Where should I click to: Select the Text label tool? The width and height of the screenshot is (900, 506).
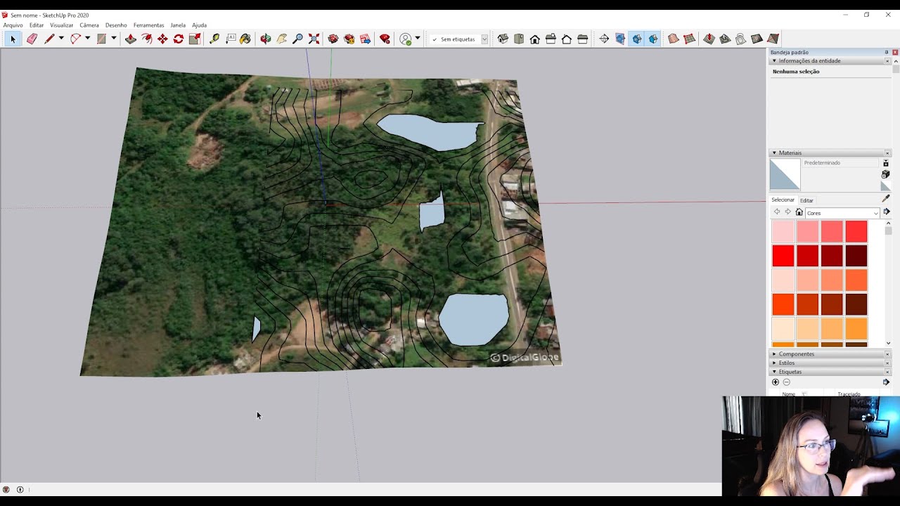pos(231,39)
